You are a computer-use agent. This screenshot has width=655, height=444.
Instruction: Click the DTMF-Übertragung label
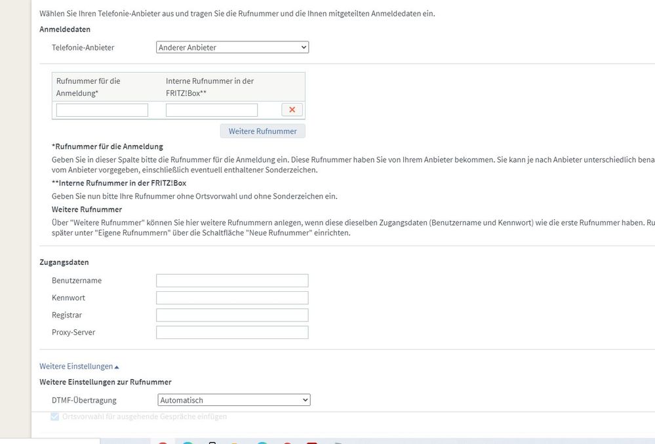click(x=84, y=400)
